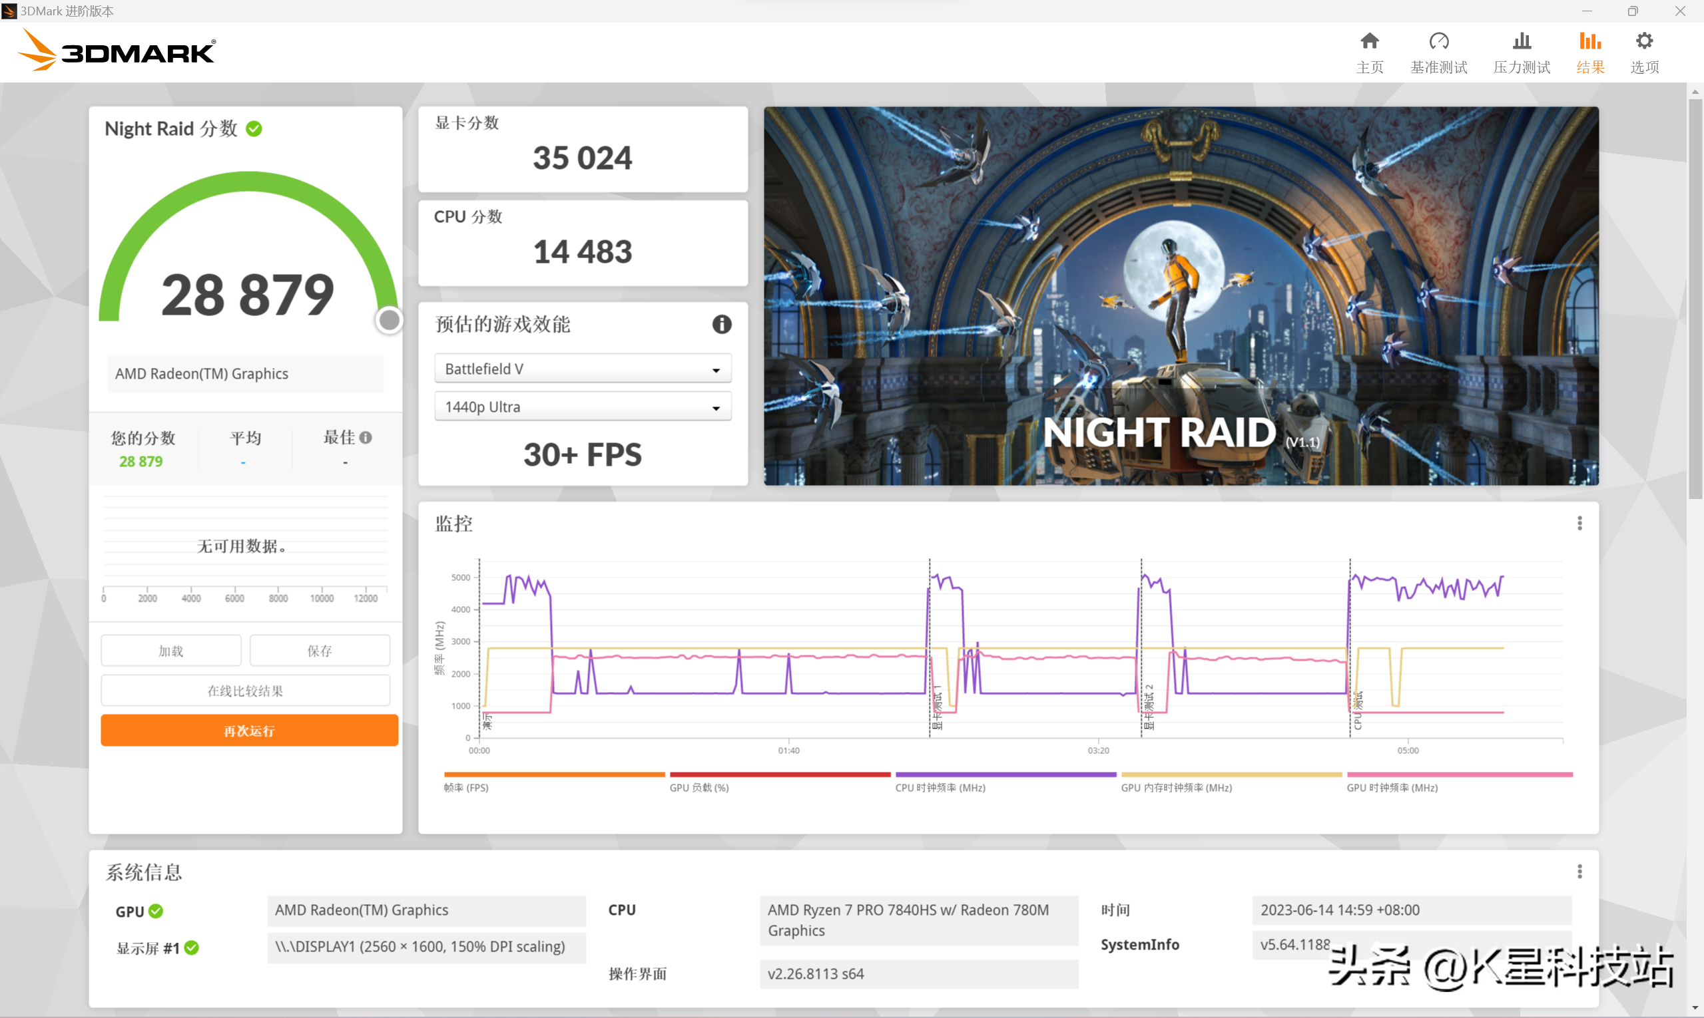Open the monitoring panel three-dot menu
The image size is (1704, 1018).
pos(1579,524)
